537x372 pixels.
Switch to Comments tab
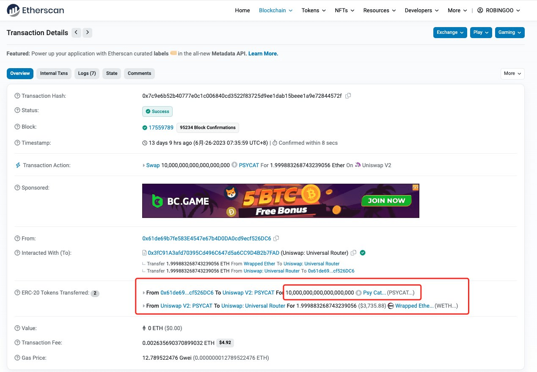point(139,74)
